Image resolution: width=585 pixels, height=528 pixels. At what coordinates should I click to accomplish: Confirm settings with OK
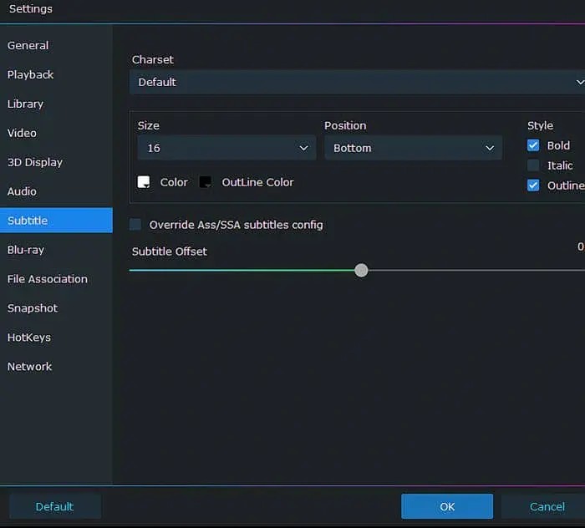click(x=447, y=506)
